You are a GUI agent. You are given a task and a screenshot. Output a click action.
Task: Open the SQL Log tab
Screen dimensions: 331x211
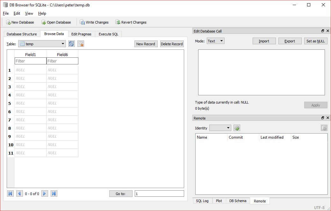coord(202,201)
